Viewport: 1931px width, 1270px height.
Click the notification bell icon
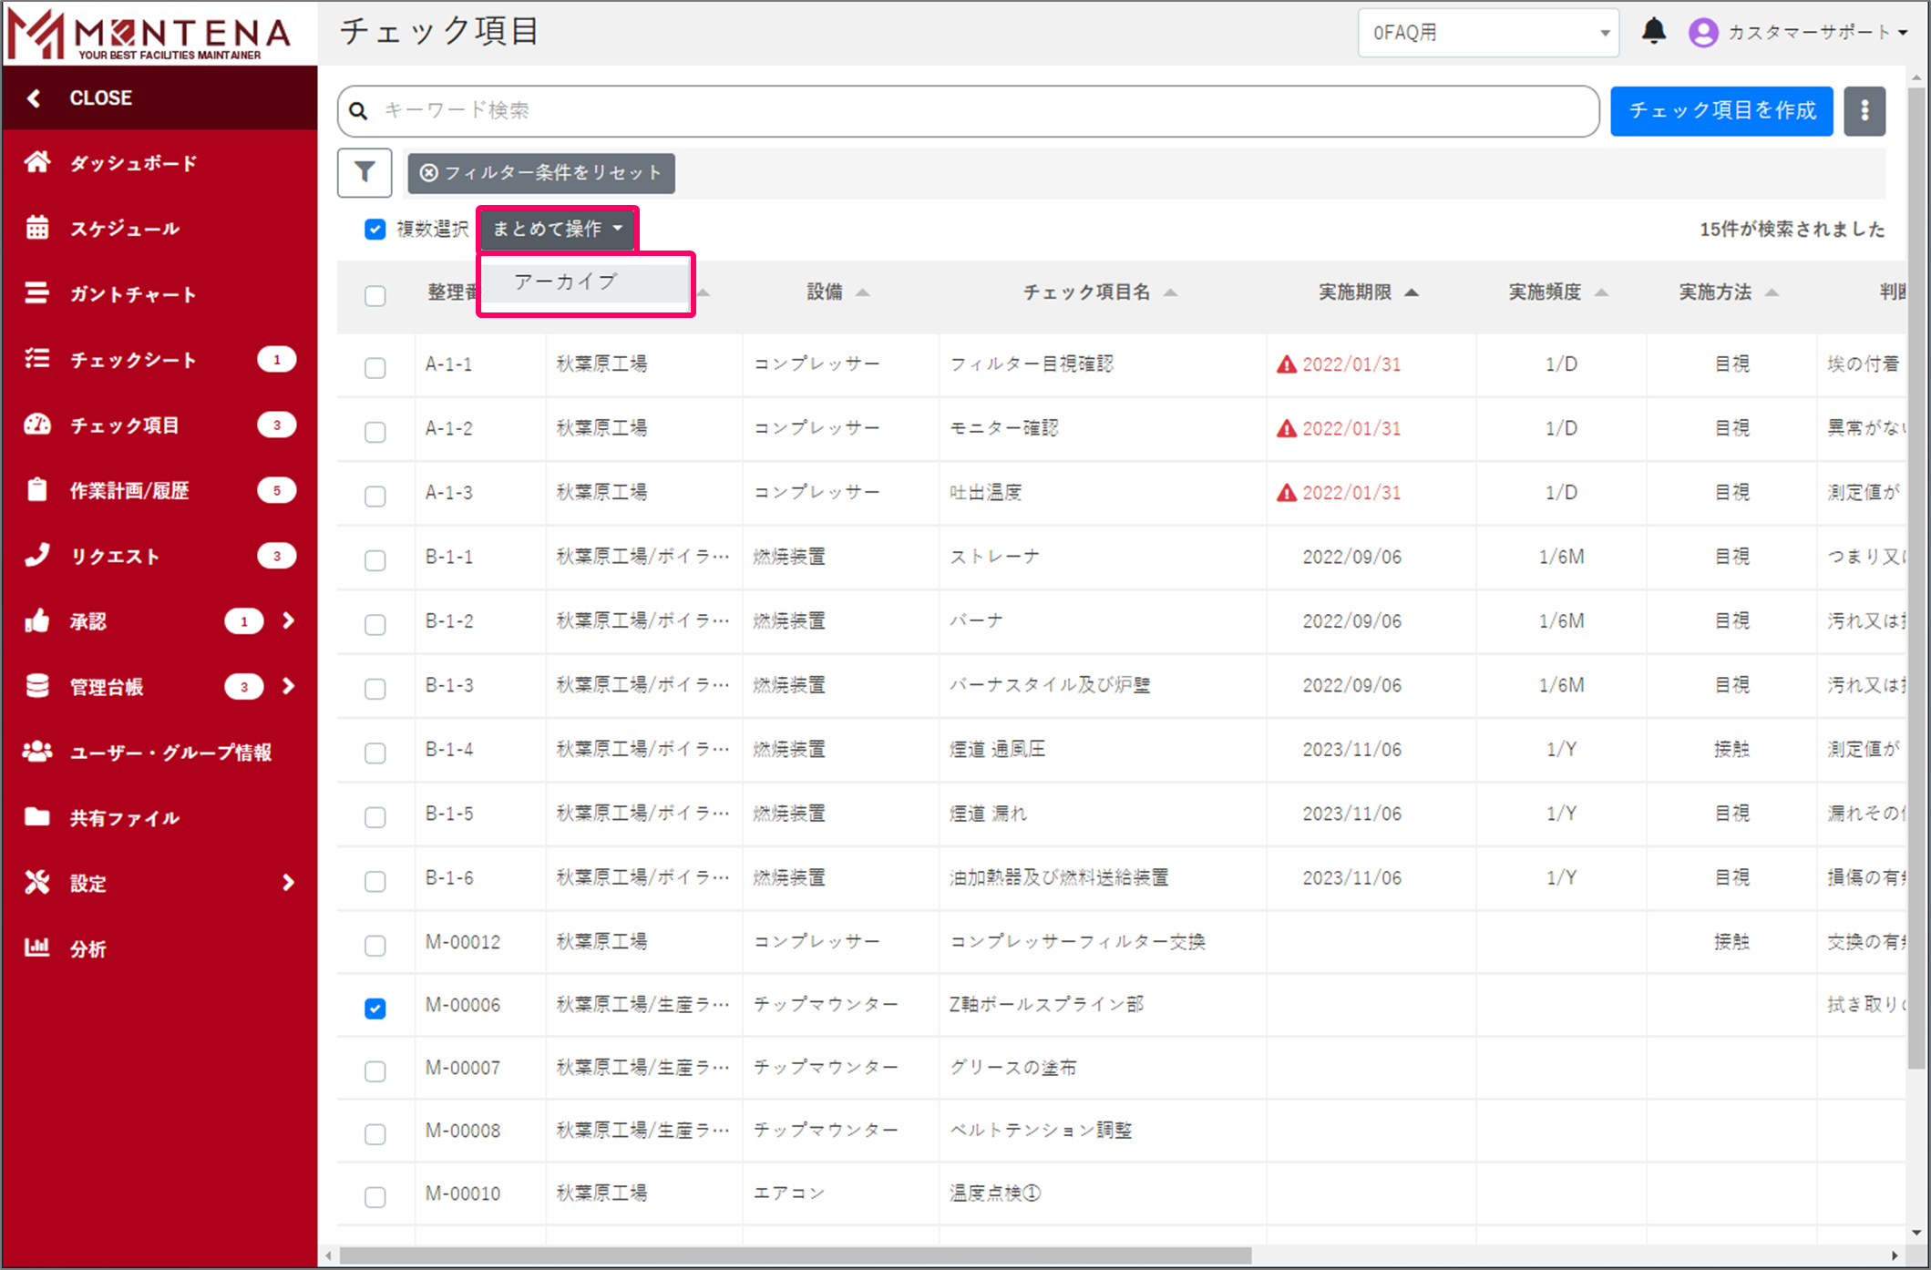pyautogui.click(x=1653, y=32)
